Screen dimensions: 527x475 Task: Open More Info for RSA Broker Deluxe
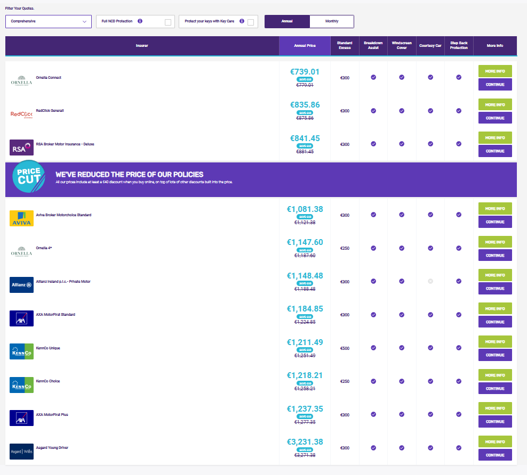tap(495, 138)
